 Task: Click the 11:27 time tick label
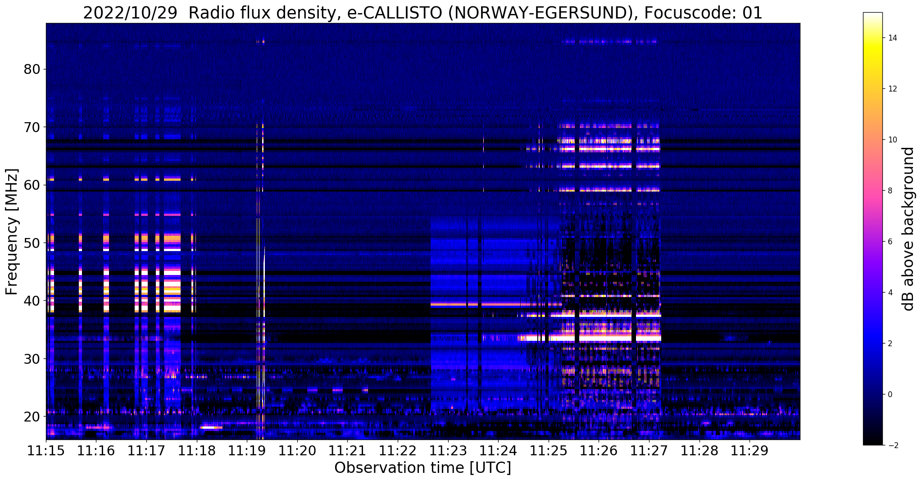pos(649,451)
